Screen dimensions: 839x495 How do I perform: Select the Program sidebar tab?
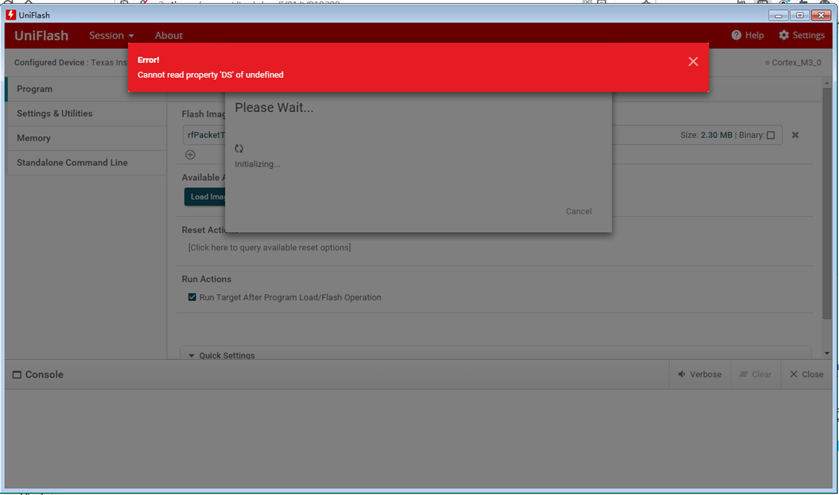[x=86, y=89]
